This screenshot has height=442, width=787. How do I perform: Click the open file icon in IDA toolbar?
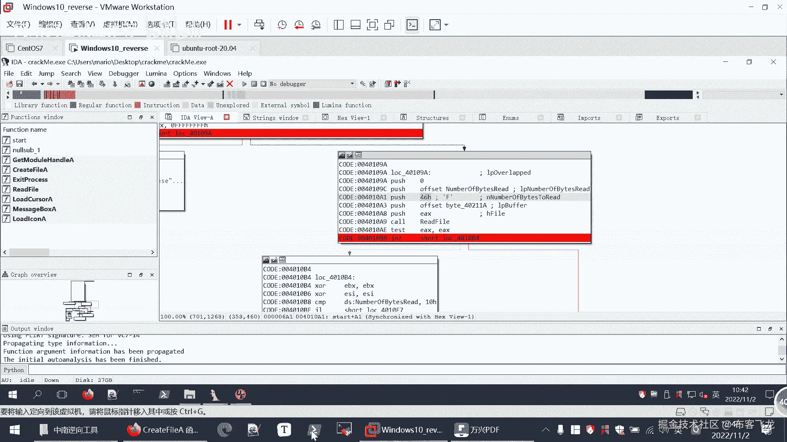9,84
